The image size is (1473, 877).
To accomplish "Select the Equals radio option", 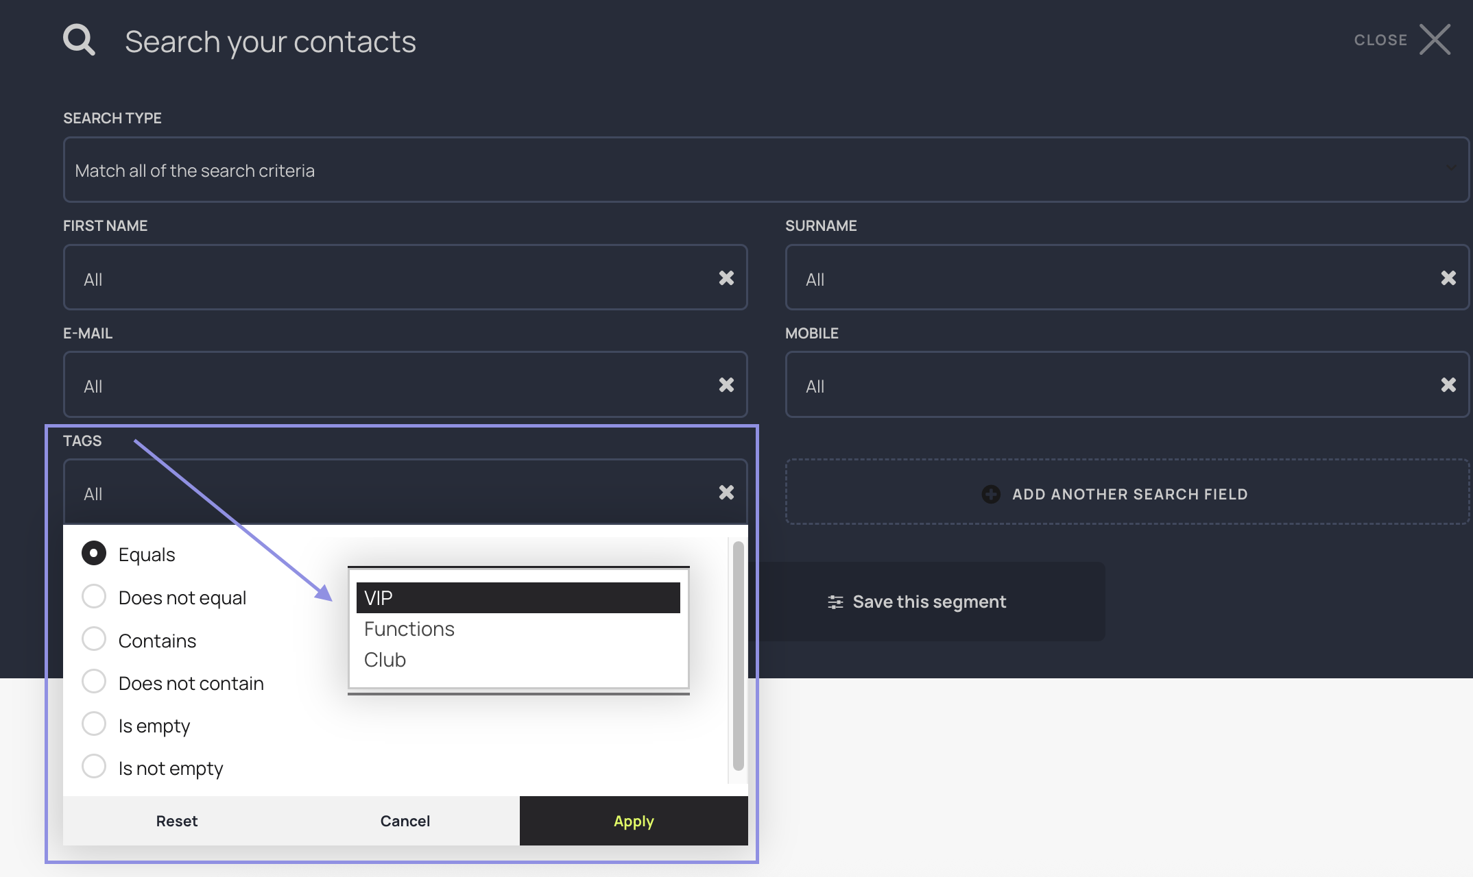I will (x=94, y=554).
